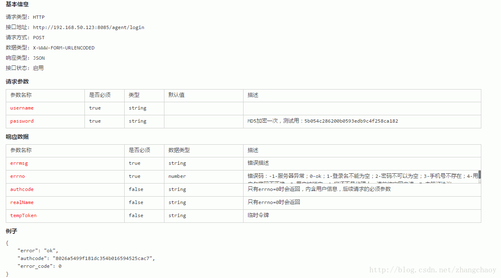Click the errmsg response field name
The height and width of the screenshot is (278, 501).
(x=18, y=163)
